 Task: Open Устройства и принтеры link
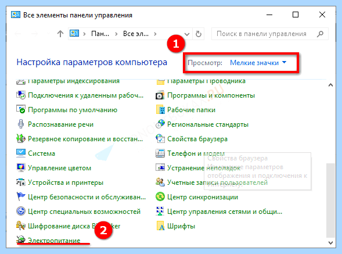(66, 183)
